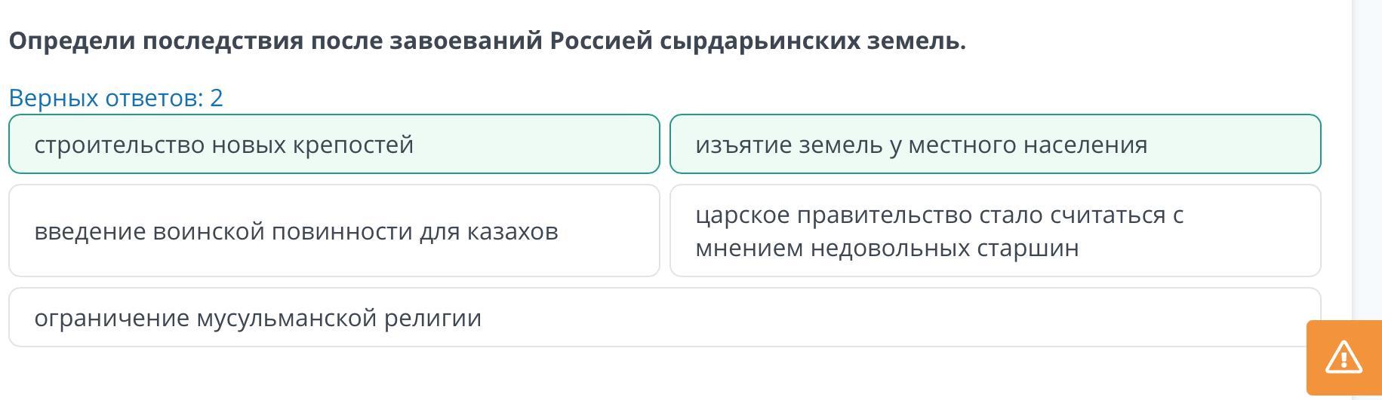
Task: Select the 'царское правительство стало считаться' answer
Action: (995, 231)
